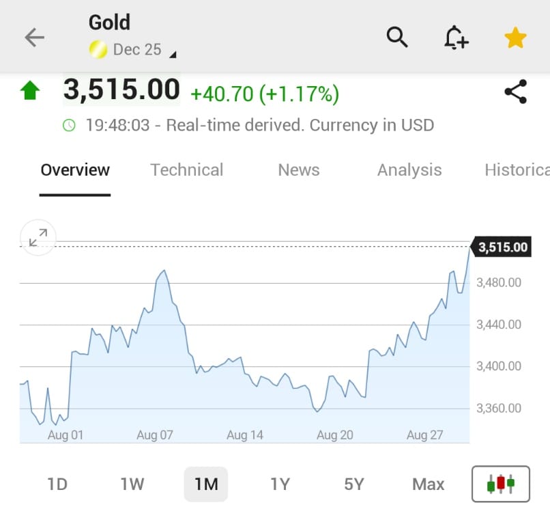
Task: Switch to candlestick chart view
Action: 500,484
